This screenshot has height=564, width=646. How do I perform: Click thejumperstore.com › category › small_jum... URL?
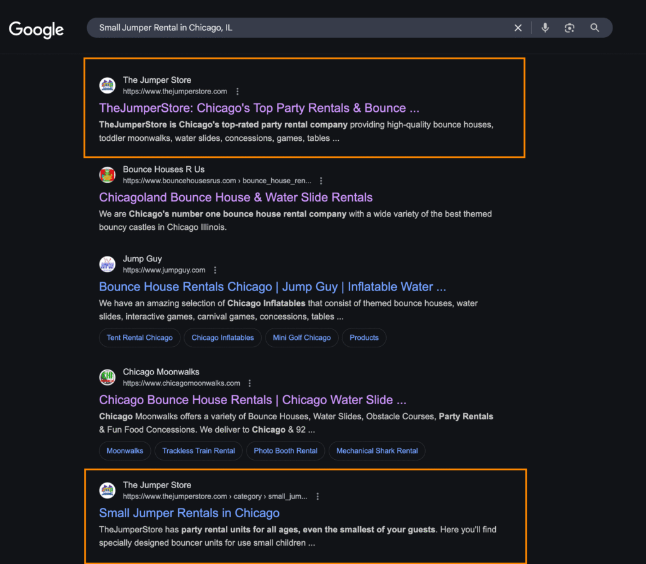point(215,496)
